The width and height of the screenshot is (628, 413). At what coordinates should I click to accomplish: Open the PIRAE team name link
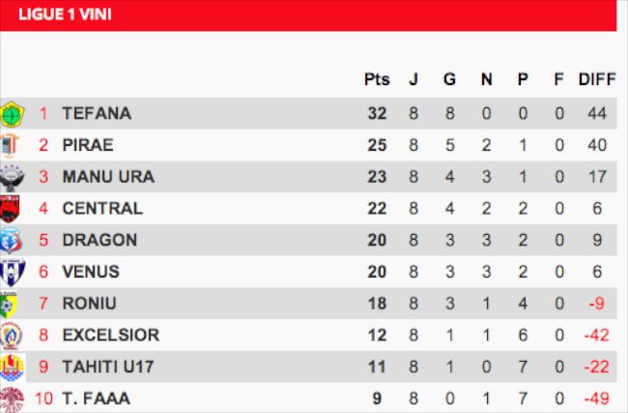(88, 145)
